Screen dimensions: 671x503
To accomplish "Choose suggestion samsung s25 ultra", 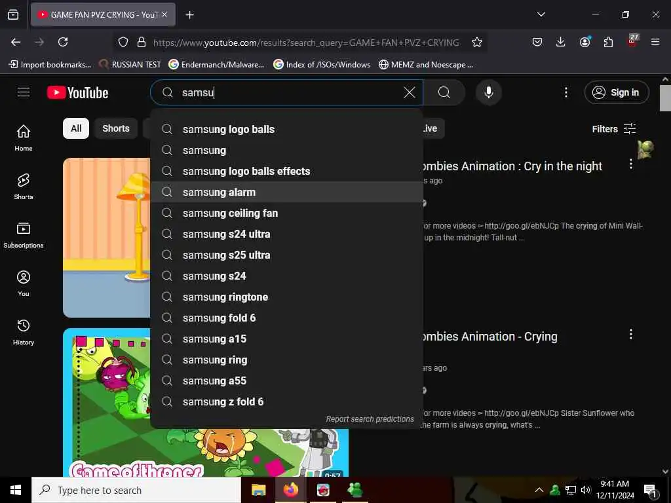I will tap(287, 255).
